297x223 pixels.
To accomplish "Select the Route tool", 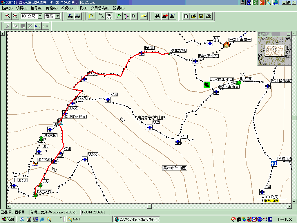I will (126, 16).
